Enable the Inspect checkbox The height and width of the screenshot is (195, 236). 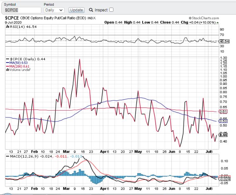(111, 10)
